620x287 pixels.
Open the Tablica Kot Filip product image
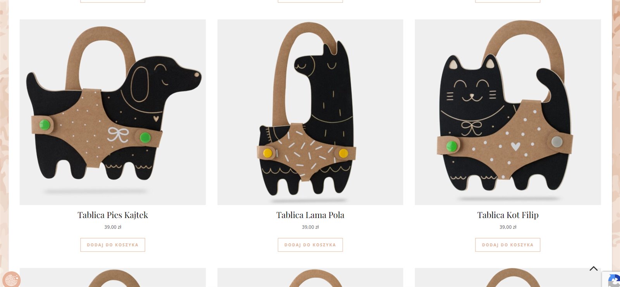coord(508,112)
